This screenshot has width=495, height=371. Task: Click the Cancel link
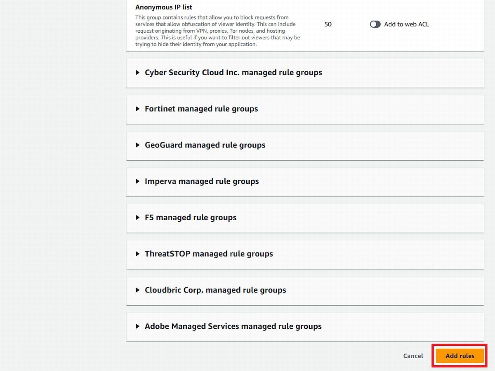[x=413, y=356]
